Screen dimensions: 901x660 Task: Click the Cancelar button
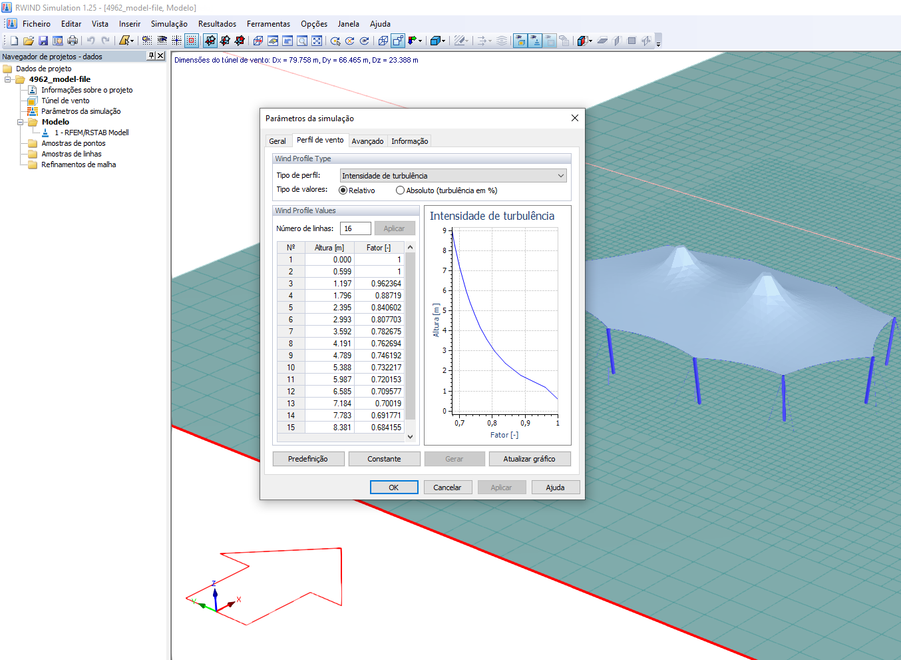click(x=447, y=488)
